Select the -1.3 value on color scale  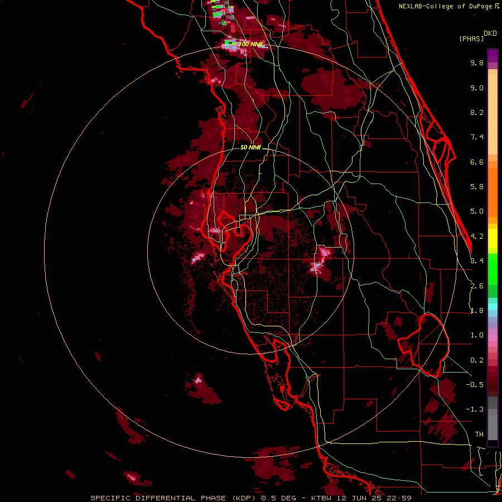click(475, 409)
